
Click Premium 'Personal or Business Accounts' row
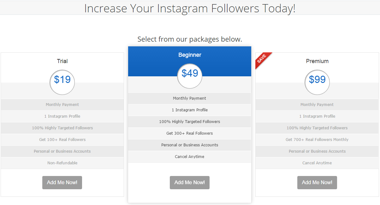pos(317,151)
